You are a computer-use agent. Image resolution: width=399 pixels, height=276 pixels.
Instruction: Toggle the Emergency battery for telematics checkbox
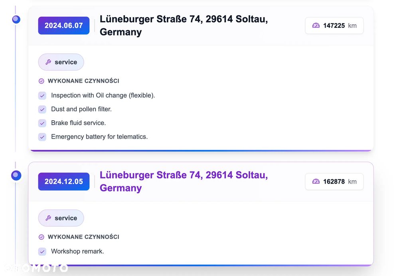[x=42, y=137]
